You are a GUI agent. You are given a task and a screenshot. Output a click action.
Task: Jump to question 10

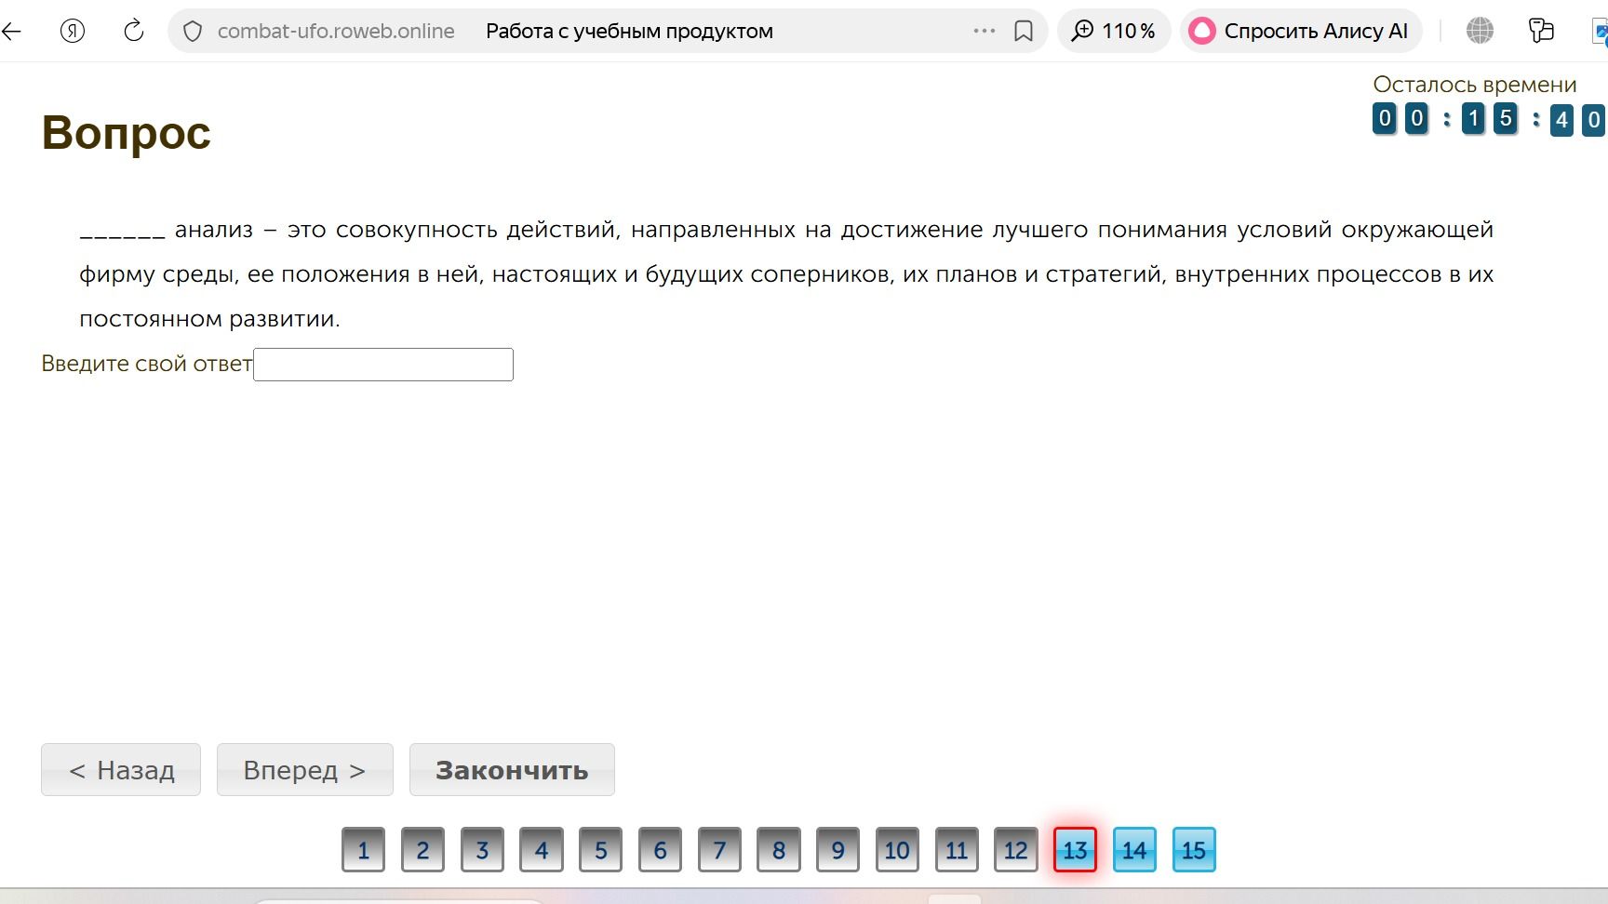pyautogui.click(x=897, y=849)
